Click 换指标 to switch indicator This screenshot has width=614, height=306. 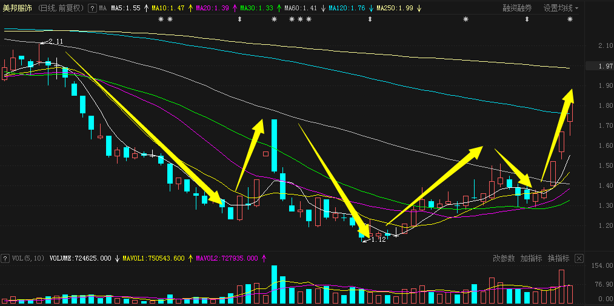(x=558, y=258)
